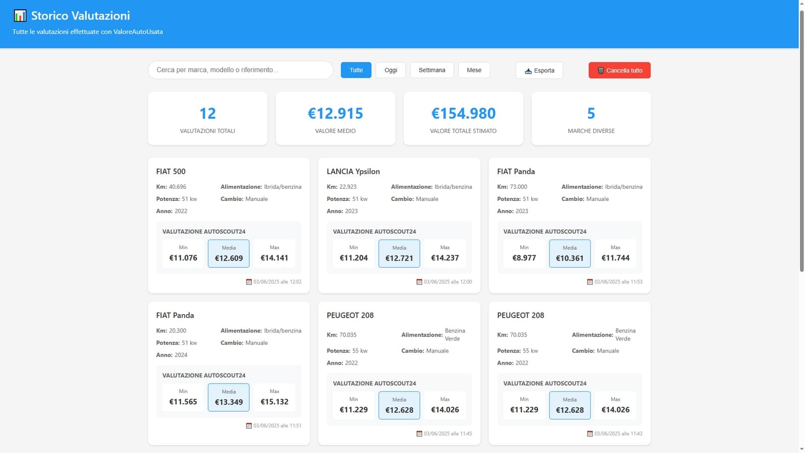Click the €154.980 Valore Totale Stimato card
The width and height of the screenshot is (805, 453).
click(463, 118)
